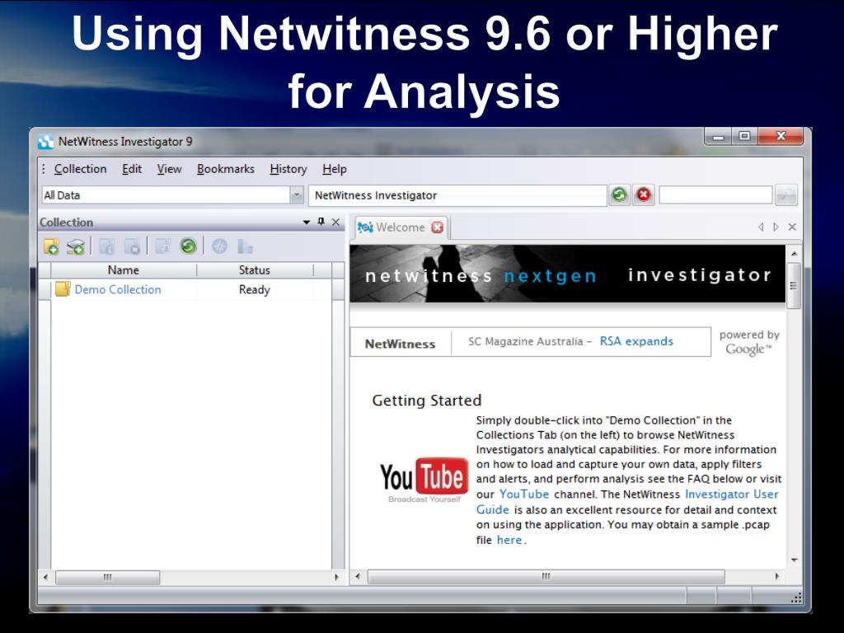Click the Status column header
This screenshot has height=633, width=844.
255,270
